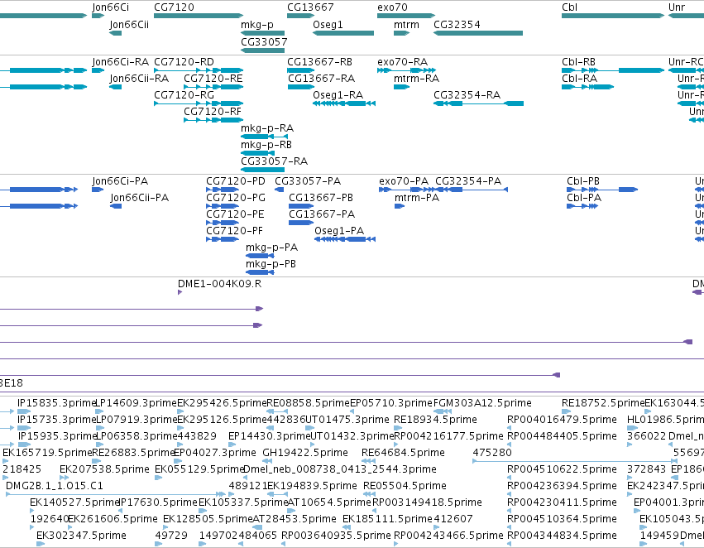Viewport: 704px width, 548px height.
Task: Click the CG33057 gene label
Action: coord(264,41)
